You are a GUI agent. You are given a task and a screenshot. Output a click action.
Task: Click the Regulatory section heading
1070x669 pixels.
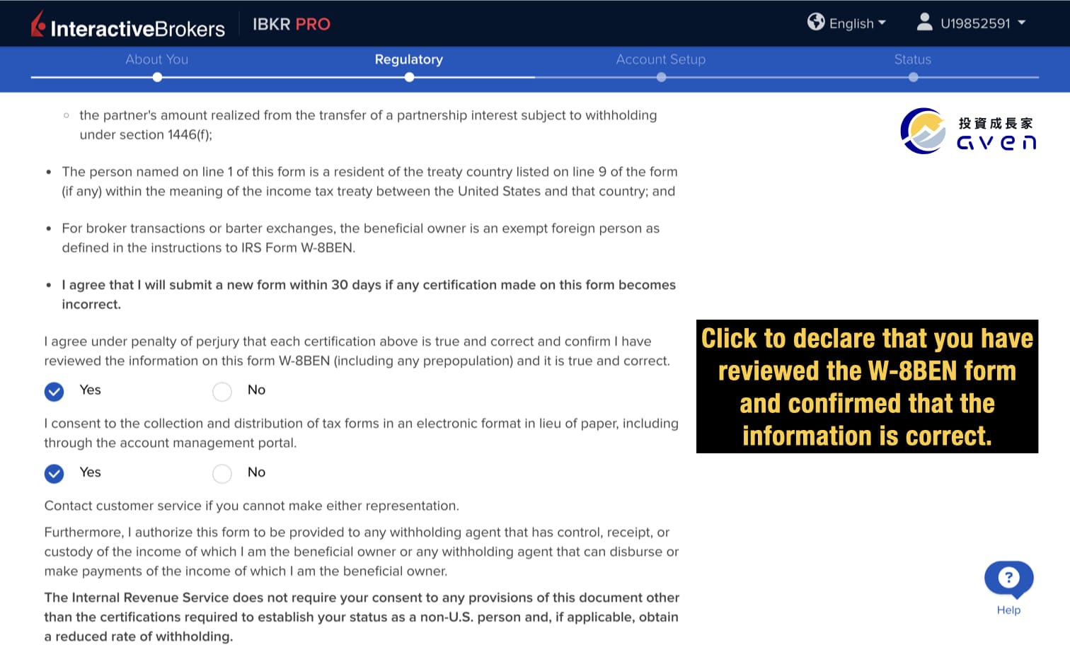(x=408, y=59)
